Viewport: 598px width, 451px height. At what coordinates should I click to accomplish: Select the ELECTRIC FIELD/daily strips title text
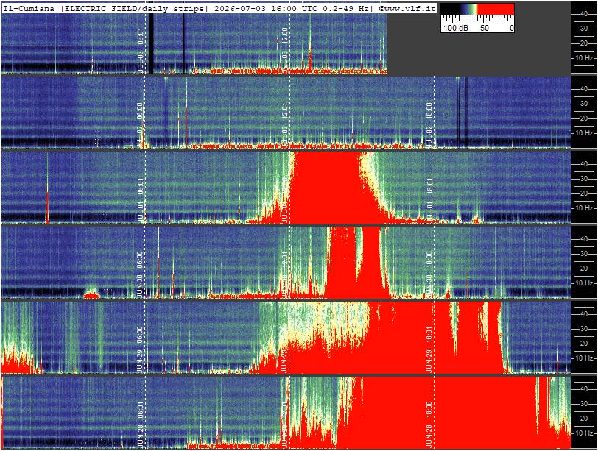tap(134, 8)
